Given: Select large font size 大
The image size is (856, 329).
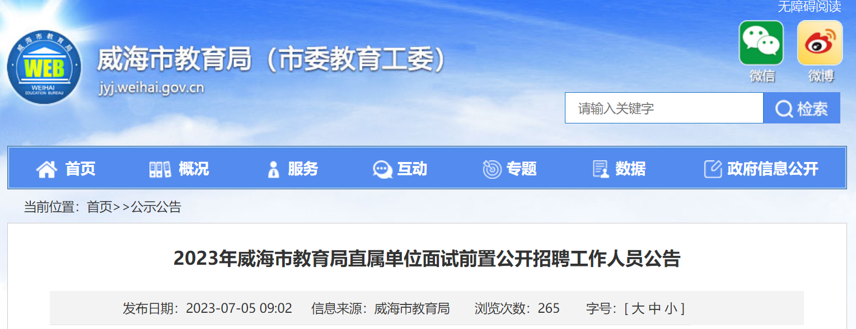Looking at the screenshot, I should click(638, 308).
